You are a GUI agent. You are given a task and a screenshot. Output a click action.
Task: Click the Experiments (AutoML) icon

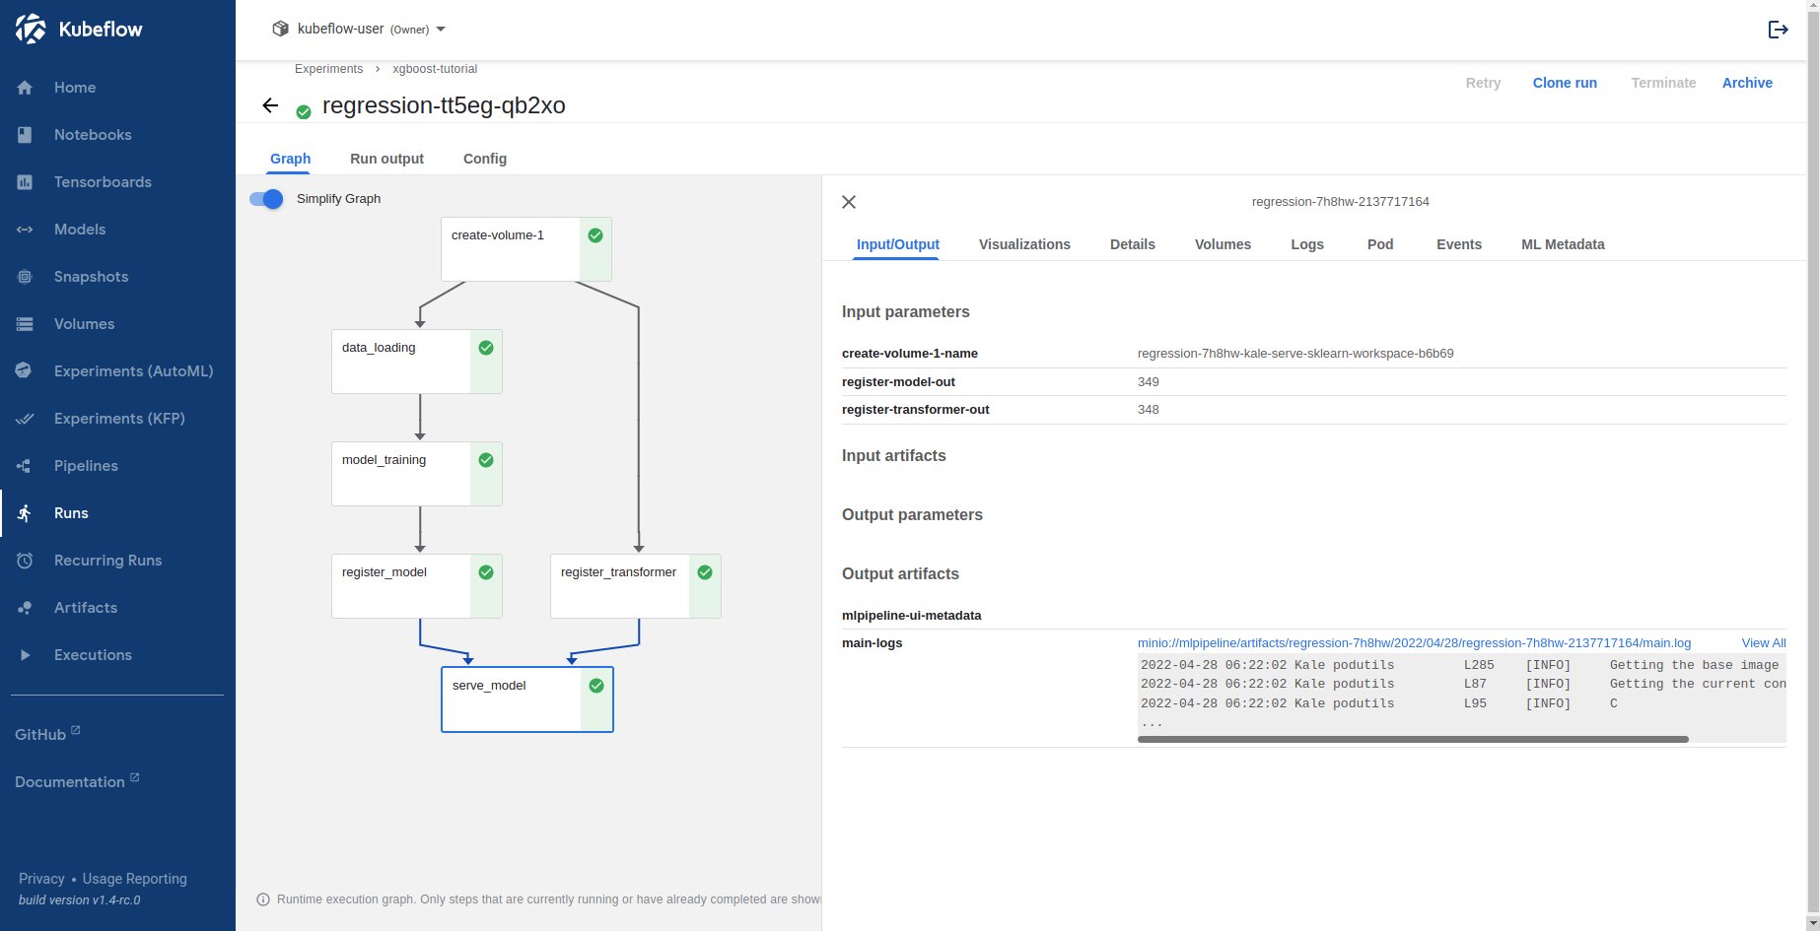pos(25,371)
